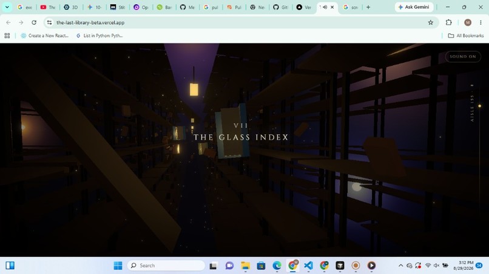
Task: Open a new browser tab
Action: (x=368, y=7)
